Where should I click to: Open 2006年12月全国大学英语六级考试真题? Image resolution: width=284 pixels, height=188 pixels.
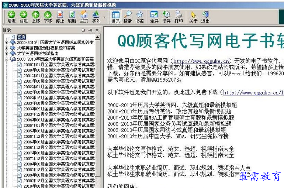pos(59,148)
